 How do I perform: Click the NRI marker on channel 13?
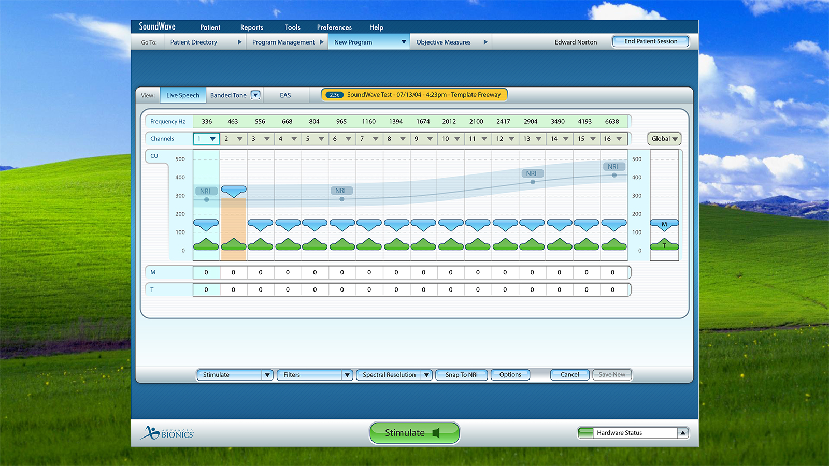click(532, 173)
